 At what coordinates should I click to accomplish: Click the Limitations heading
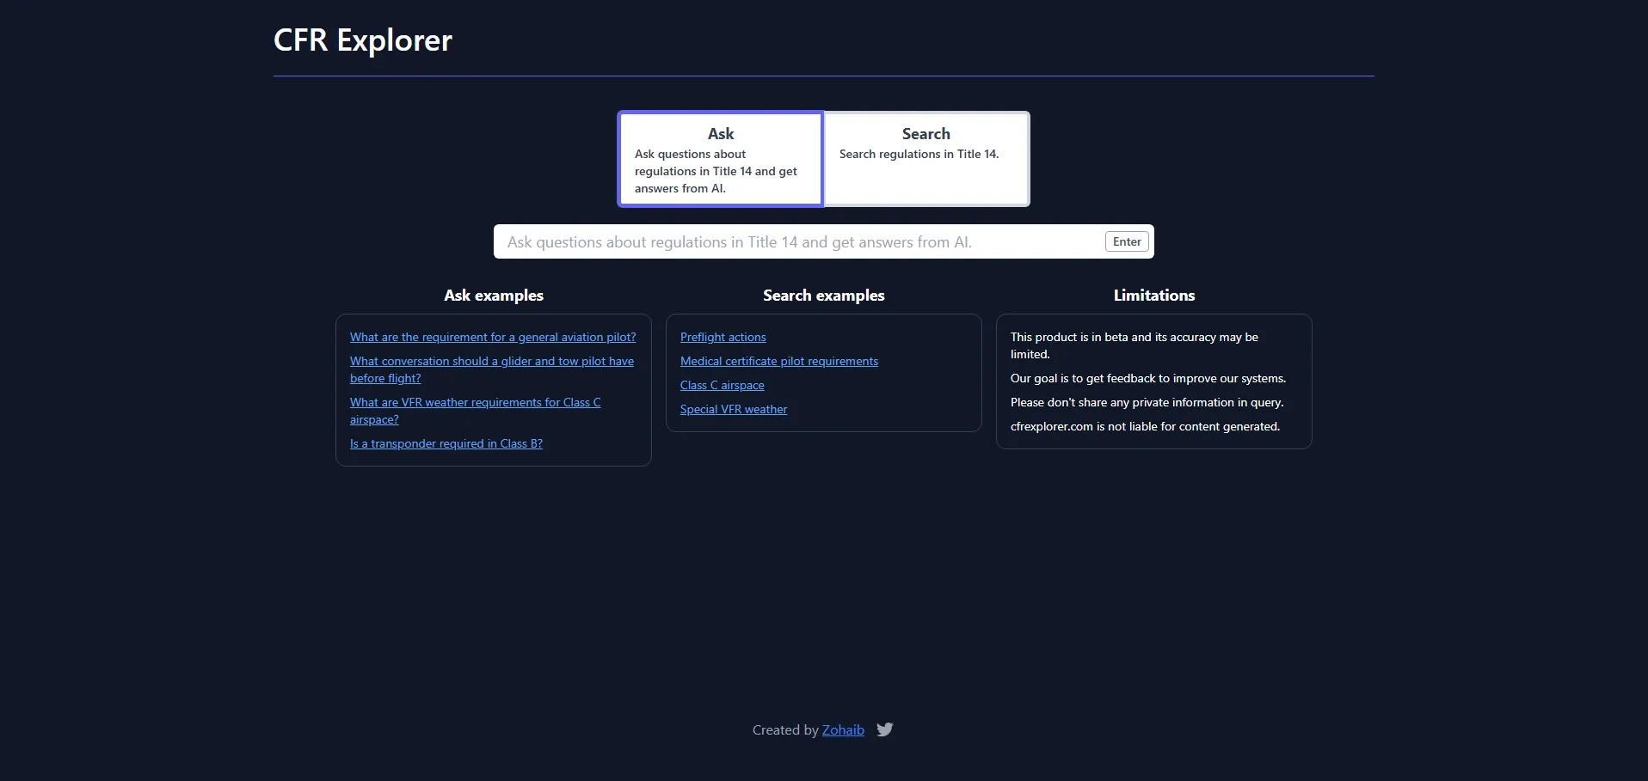pos(1153,296)
